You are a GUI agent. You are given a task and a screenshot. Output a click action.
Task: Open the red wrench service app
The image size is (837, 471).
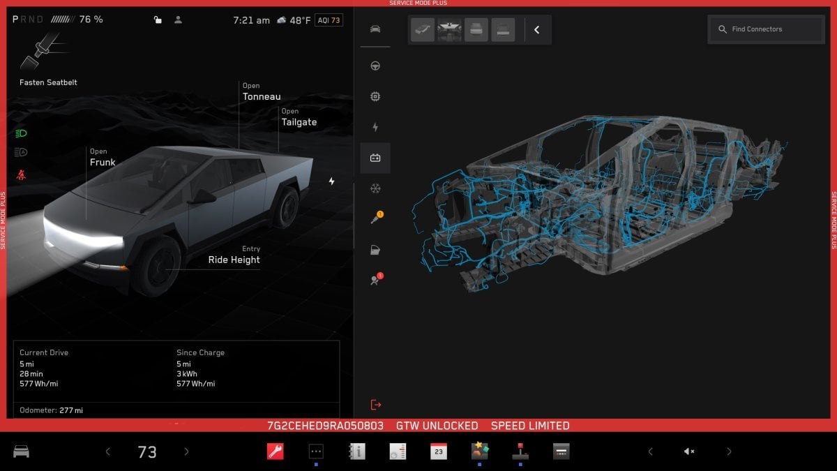(275, 451)
